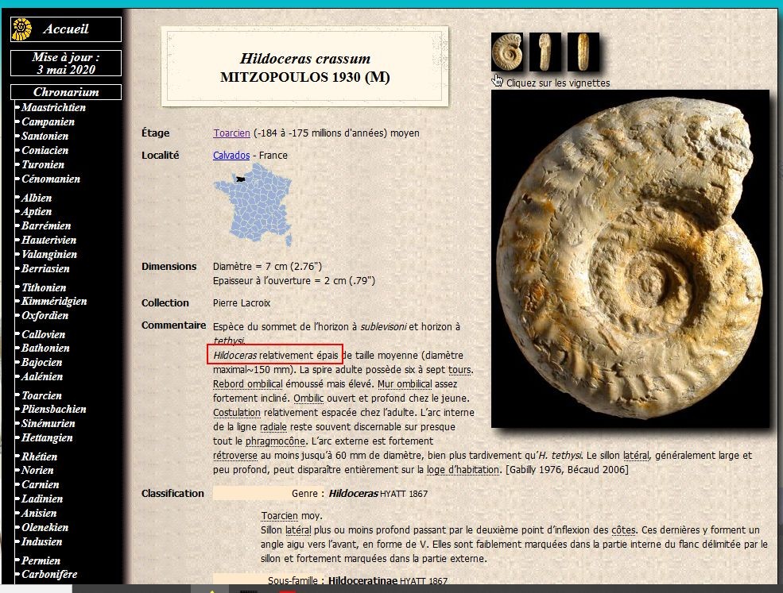Open the Carbonifère period
Image resolution: width=783 pixels, height=593 pixels.
tap(49, 574)
